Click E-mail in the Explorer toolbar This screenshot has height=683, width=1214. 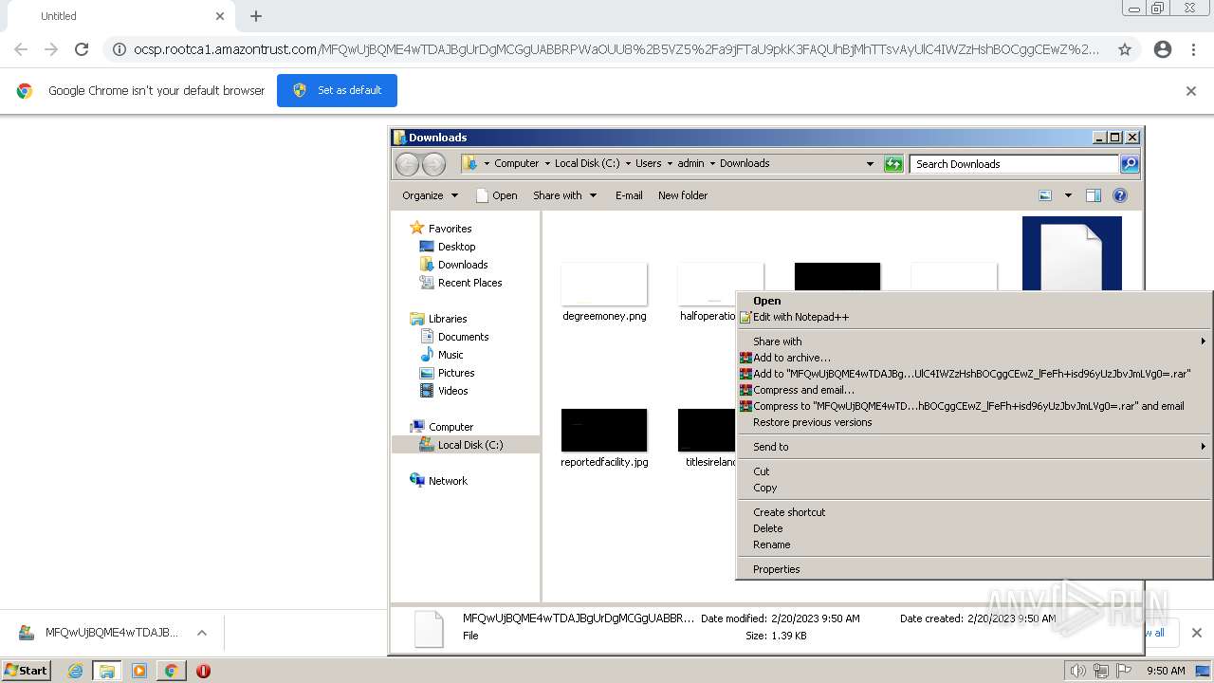pos(629,195)
